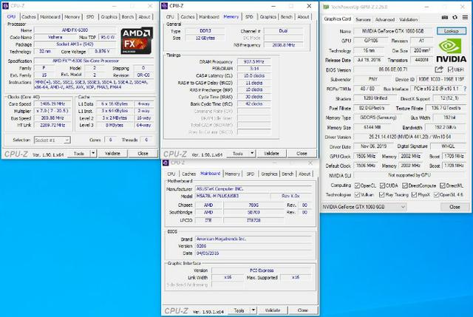Open GPU selector dropdown in GPU-Z
Viewport: 473px width, 317px height.
[364, 207]
